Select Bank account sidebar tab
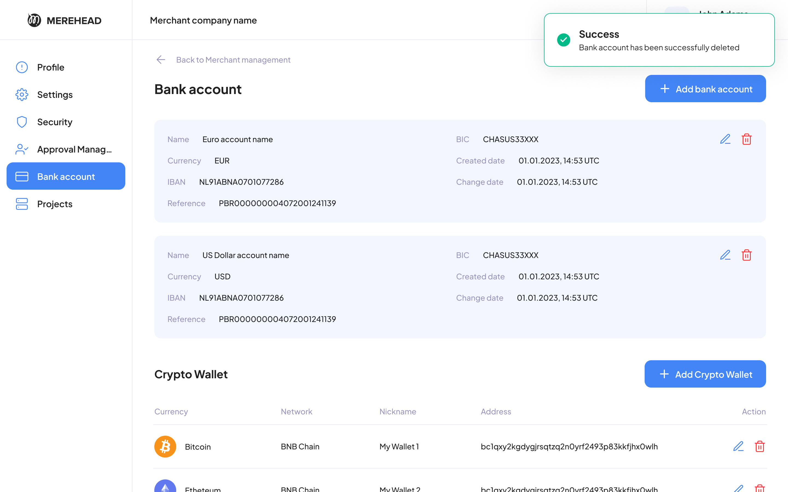The height and width of the screenshot is (492, 788). 66,176
